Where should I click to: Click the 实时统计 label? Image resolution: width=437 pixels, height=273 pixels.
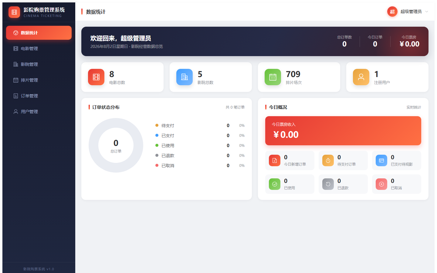coord(414,107)
